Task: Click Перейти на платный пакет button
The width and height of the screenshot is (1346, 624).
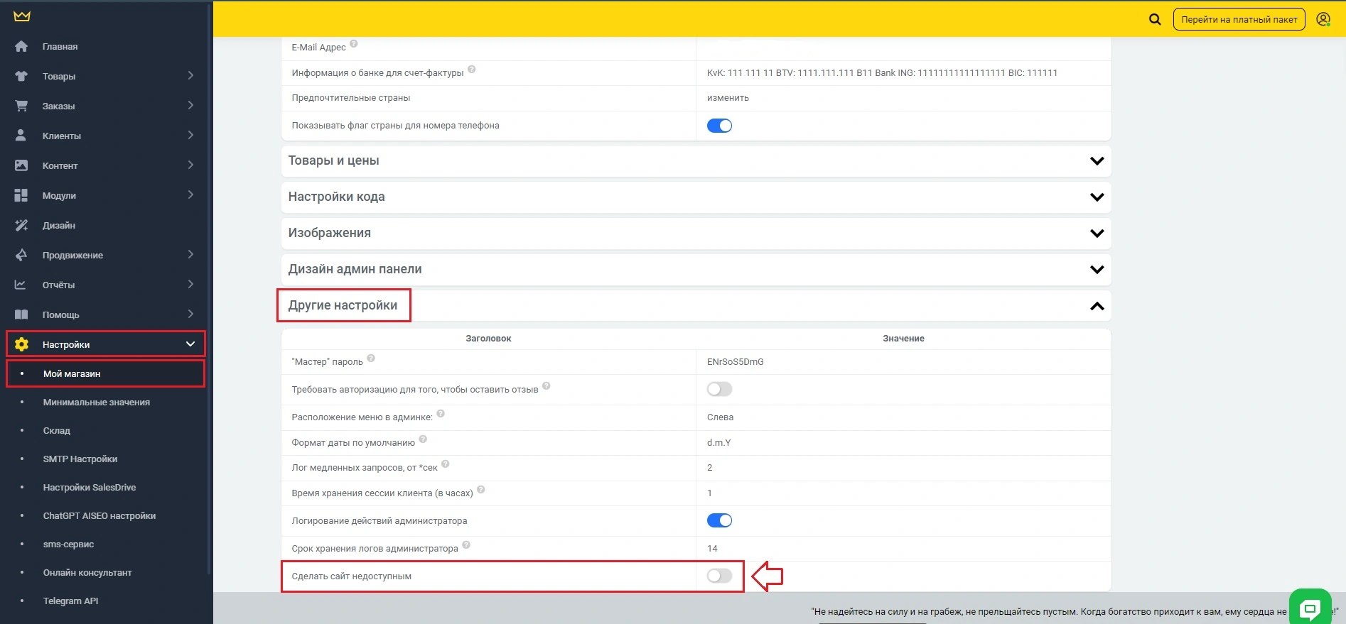Action: click(1239, 19)
